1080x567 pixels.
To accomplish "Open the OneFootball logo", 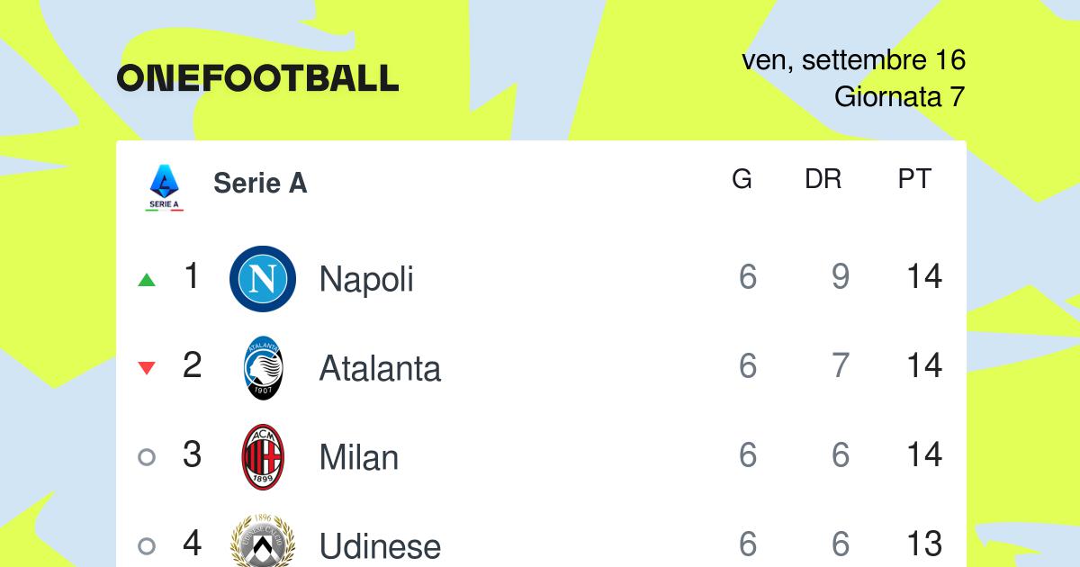I will click(x=257, y=78).
